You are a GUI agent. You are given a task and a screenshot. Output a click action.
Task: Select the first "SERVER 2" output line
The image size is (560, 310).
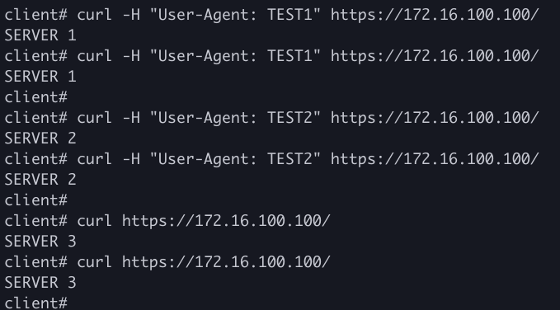pos(40,139)
